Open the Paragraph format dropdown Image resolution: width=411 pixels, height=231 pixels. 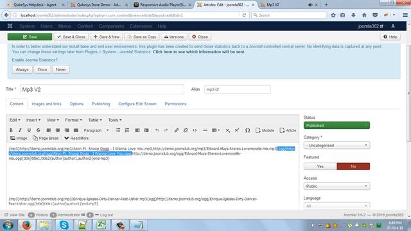(96, 130)
